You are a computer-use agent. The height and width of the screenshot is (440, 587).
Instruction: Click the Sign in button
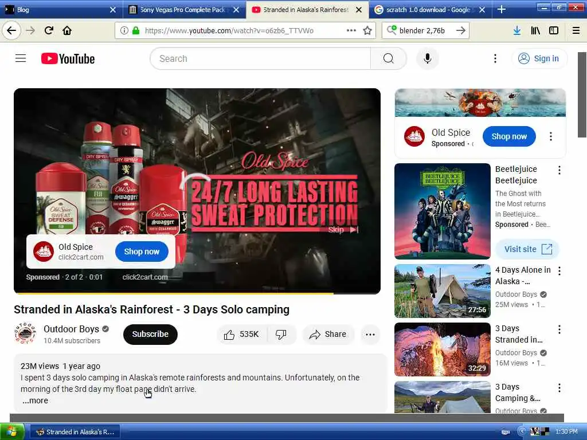pos(539,59)
